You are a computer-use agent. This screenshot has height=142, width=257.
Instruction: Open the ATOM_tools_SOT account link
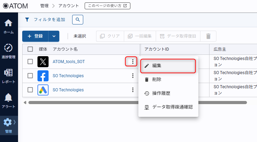point(69,62)
